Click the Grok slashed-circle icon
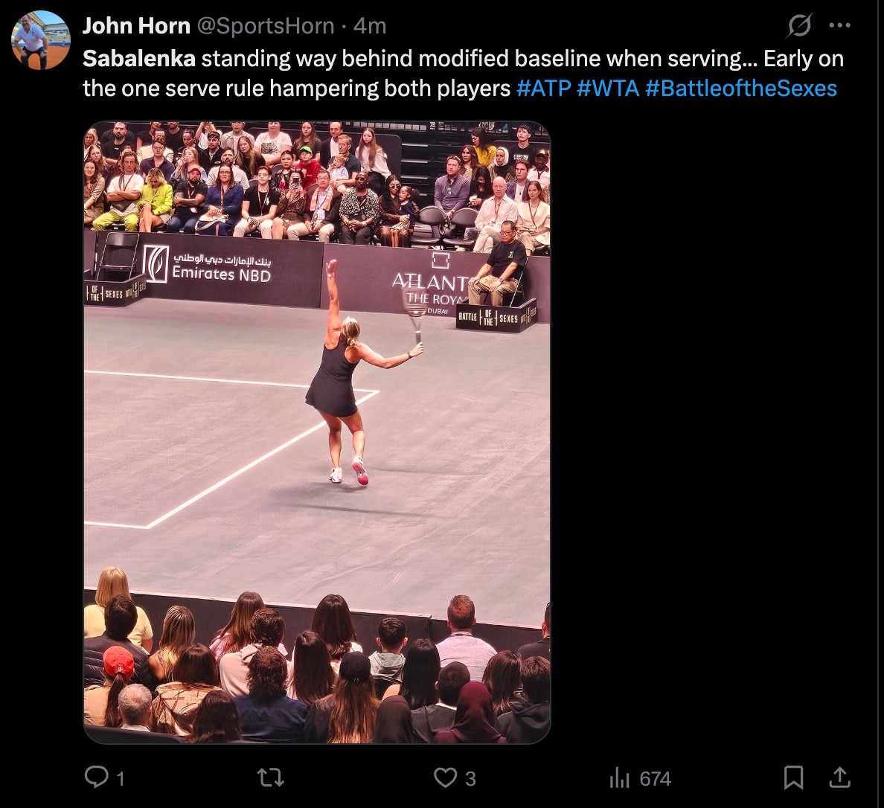The image size is (884, 808). (x=800, y=25)
